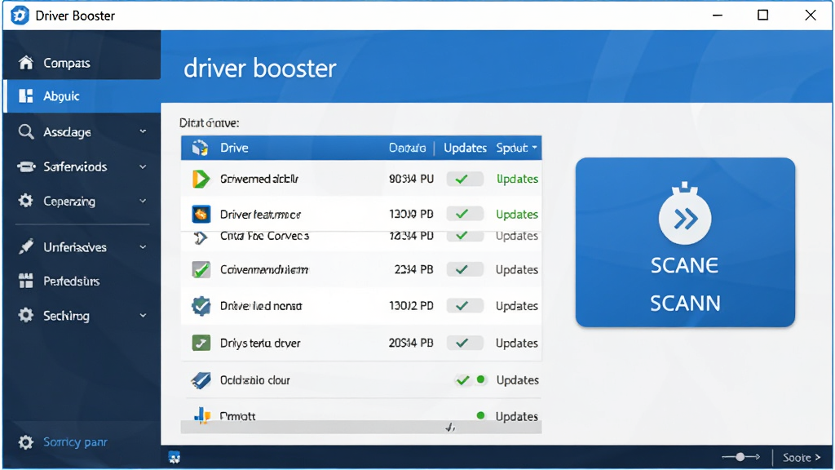Image resolution: width=835 pixels, height=470 pixels.
Task: Click the Cnta Foe Convecs row icon
Action: pos(201,237)
